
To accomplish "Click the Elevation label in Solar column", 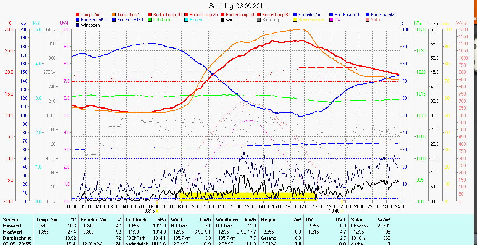I will point(359,226).
